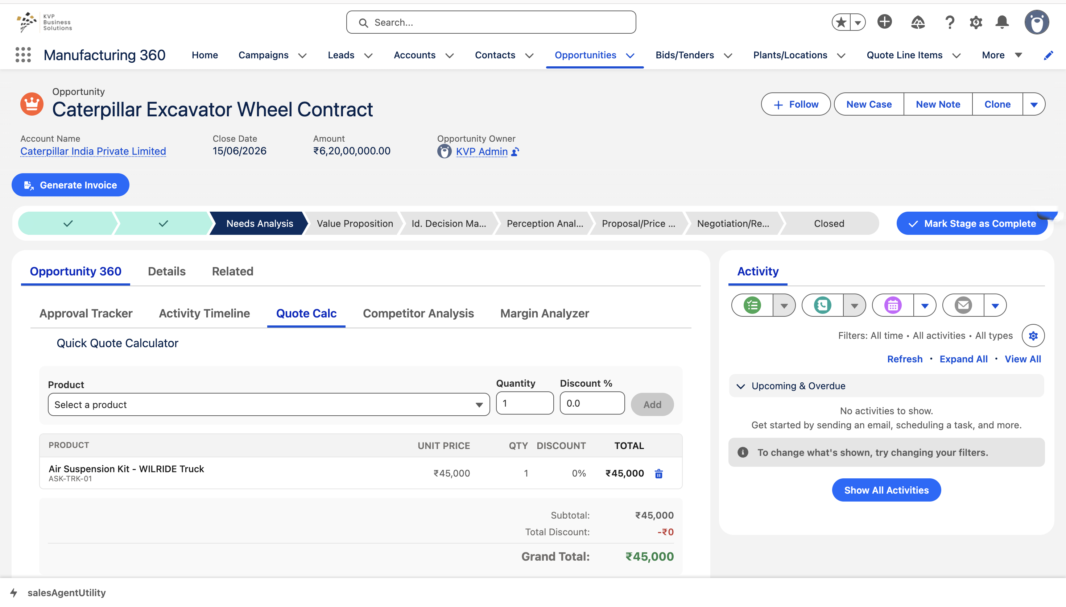
Task: Open the Setup gear icon
Action: point(975,22)
